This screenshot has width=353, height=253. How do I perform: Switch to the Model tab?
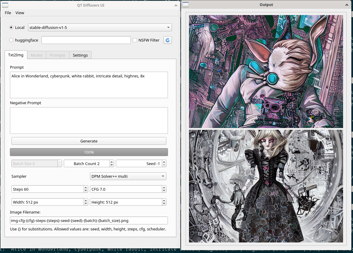pos(36,55)
